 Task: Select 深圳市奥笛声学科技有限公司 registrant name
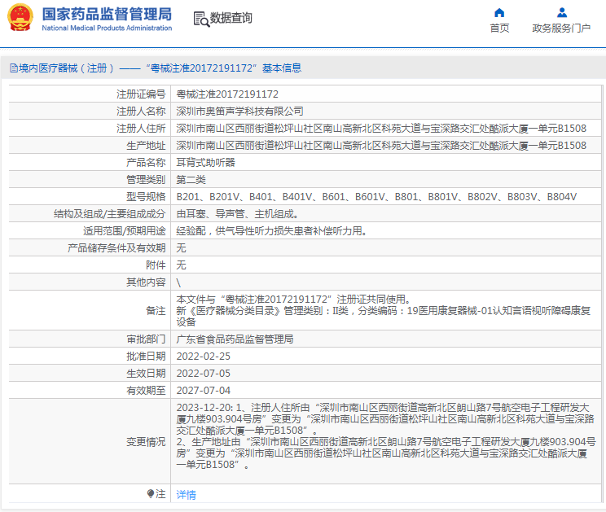click(239, 112)
